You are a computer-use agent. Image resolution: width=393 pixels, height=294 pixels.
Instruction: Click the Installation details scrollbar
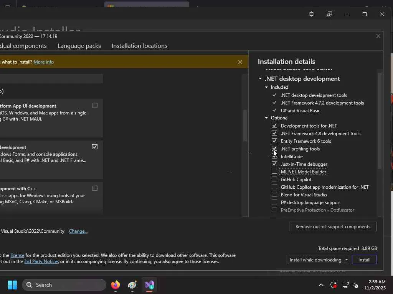[380, 121]
